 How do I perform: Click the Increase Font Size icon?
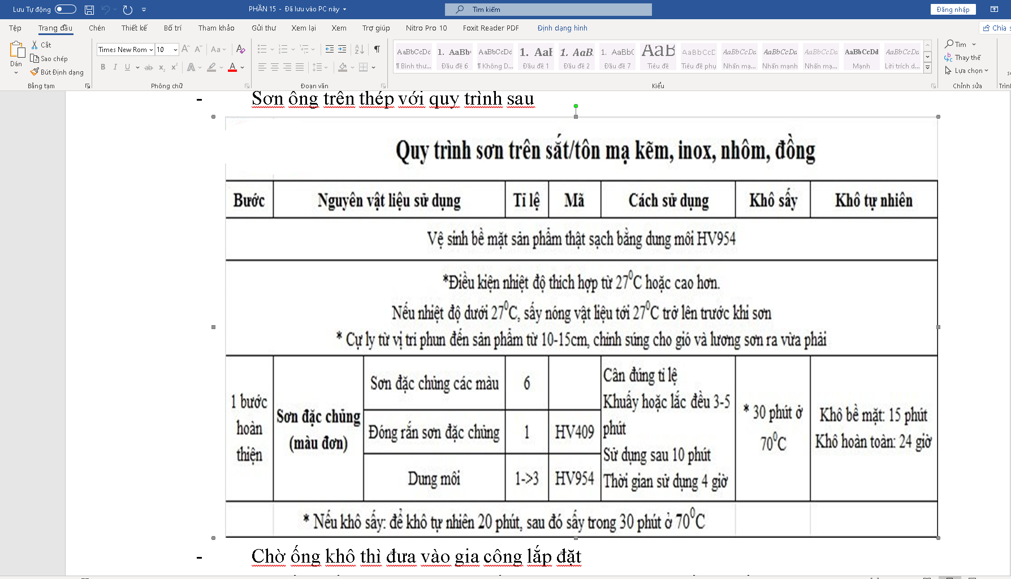tap(185, 49)
